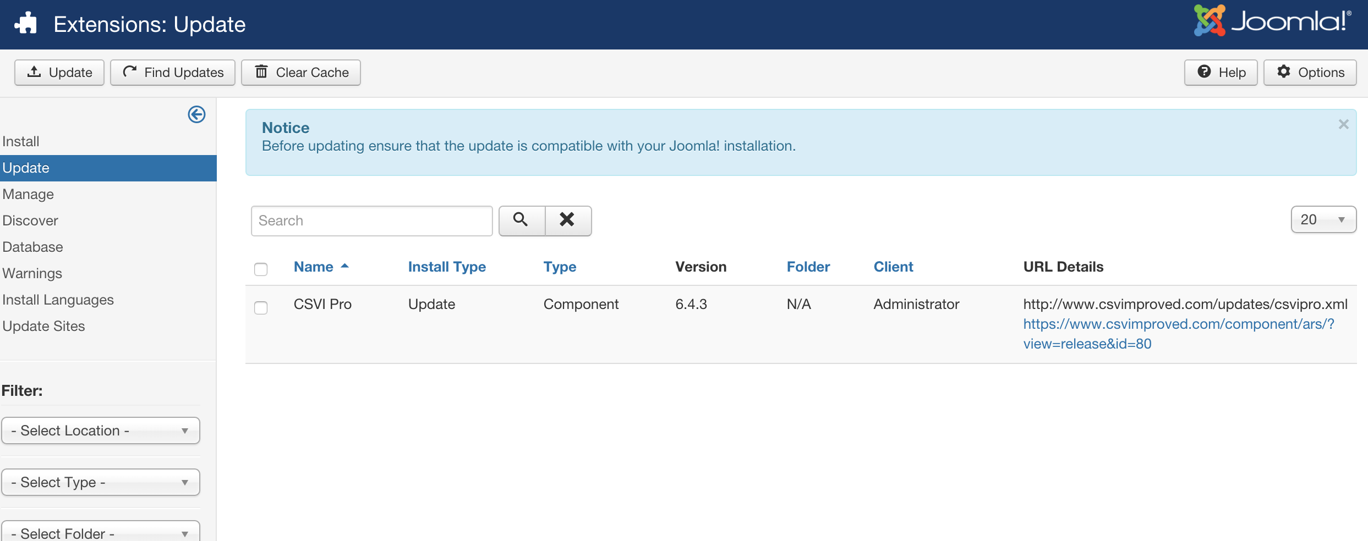Click Find Updates button
This screenshot has height=541, width=1368.
pyautogui.click(x=173, y=73)
